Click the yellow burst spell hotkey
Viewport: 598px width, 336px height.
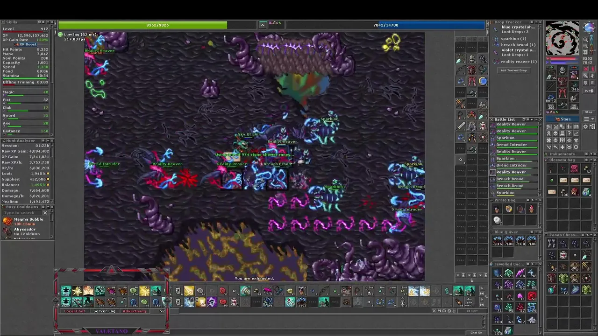pyautogui.click(x=77, y=291)
